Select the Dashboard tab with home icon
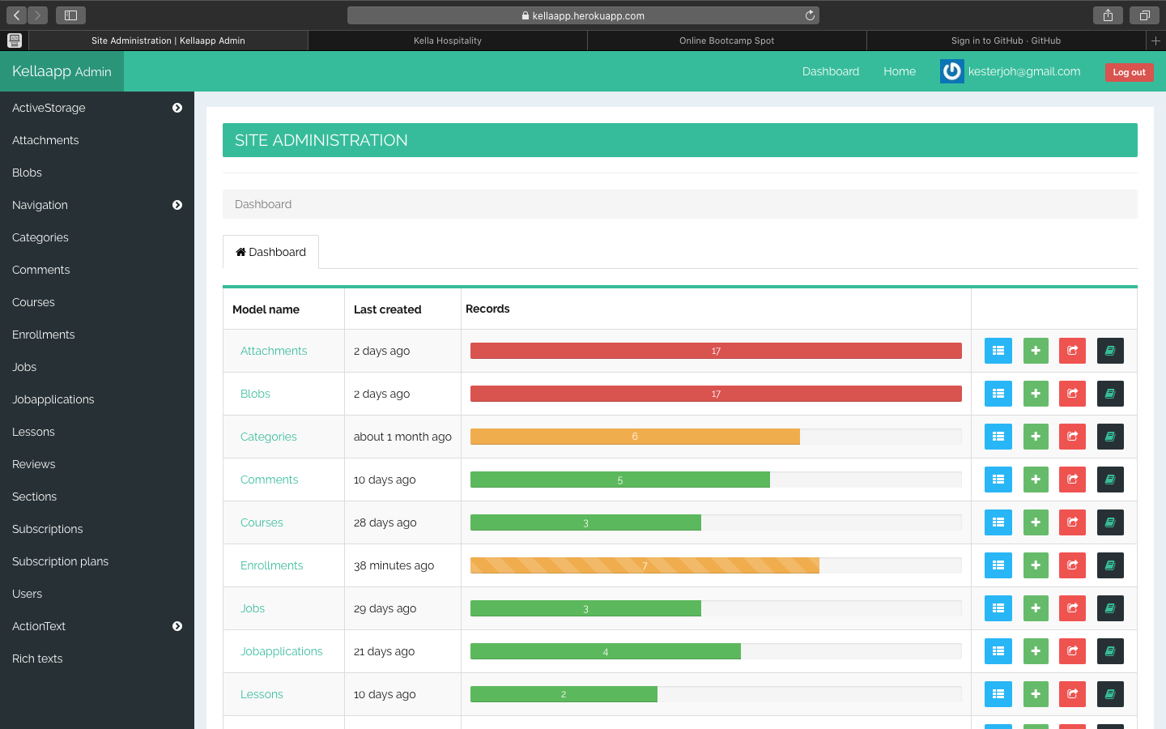The width and height of the screenshot is (1166, 729). coord(270,252)
